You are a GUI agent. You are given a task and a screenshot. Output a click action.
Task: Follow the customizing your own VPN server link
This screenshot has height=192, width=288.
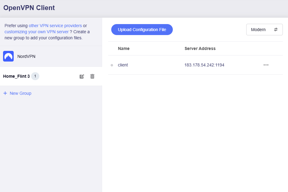(37, 32)
